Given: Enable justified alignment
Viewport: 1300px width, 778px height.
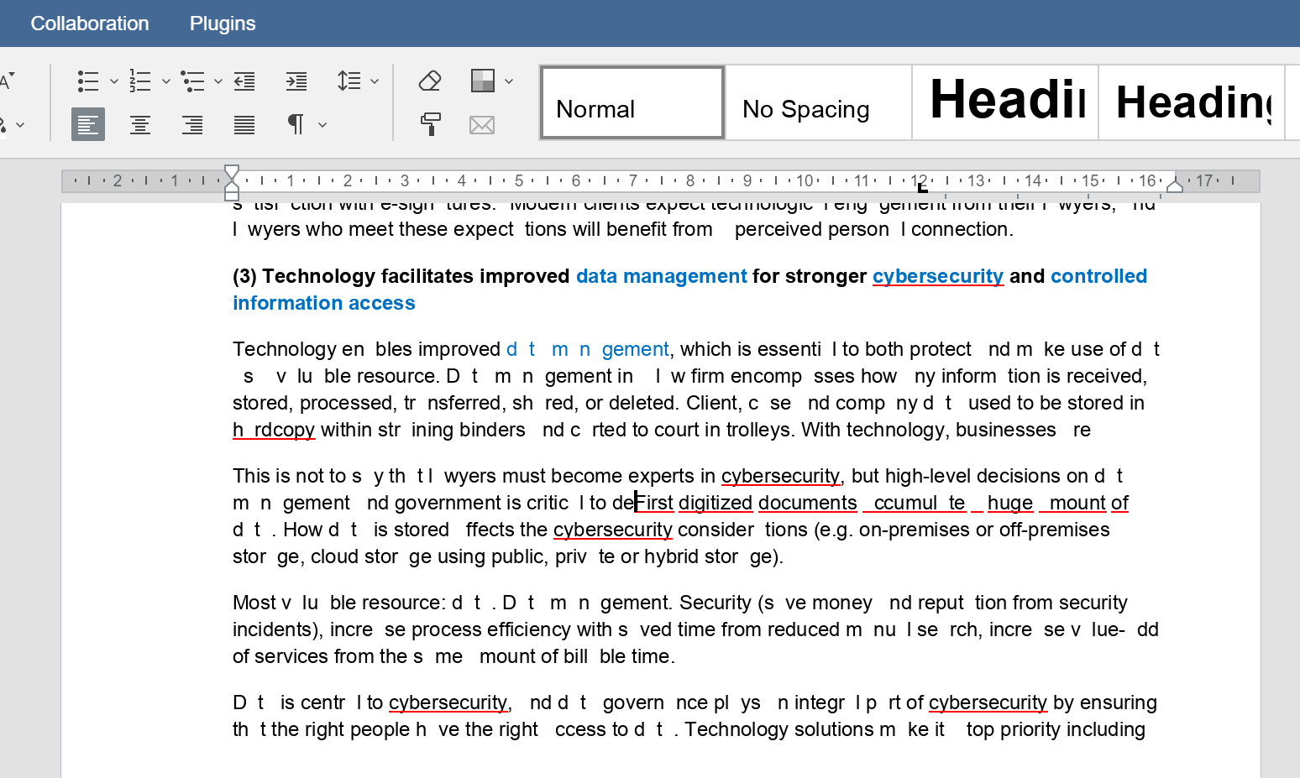Looking at the screenshot, I should click(x=244, y=124).
